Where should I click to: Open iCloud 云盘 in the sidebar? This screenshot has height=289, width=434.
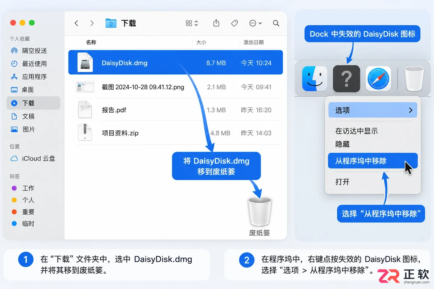(x=33, y=158)
